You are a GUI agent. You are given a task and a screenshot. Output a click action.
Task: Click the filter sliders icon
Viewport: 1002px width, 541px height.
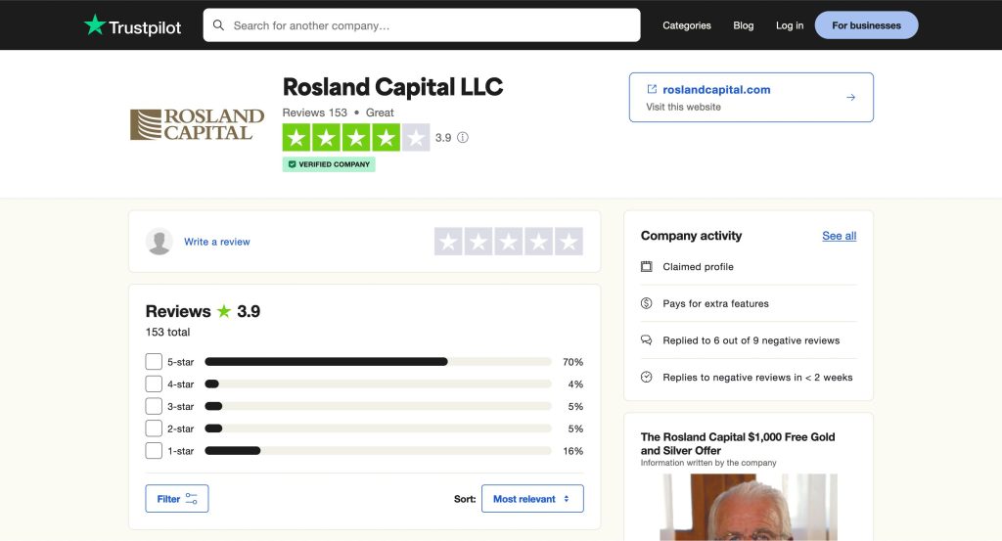click(192, 499)
